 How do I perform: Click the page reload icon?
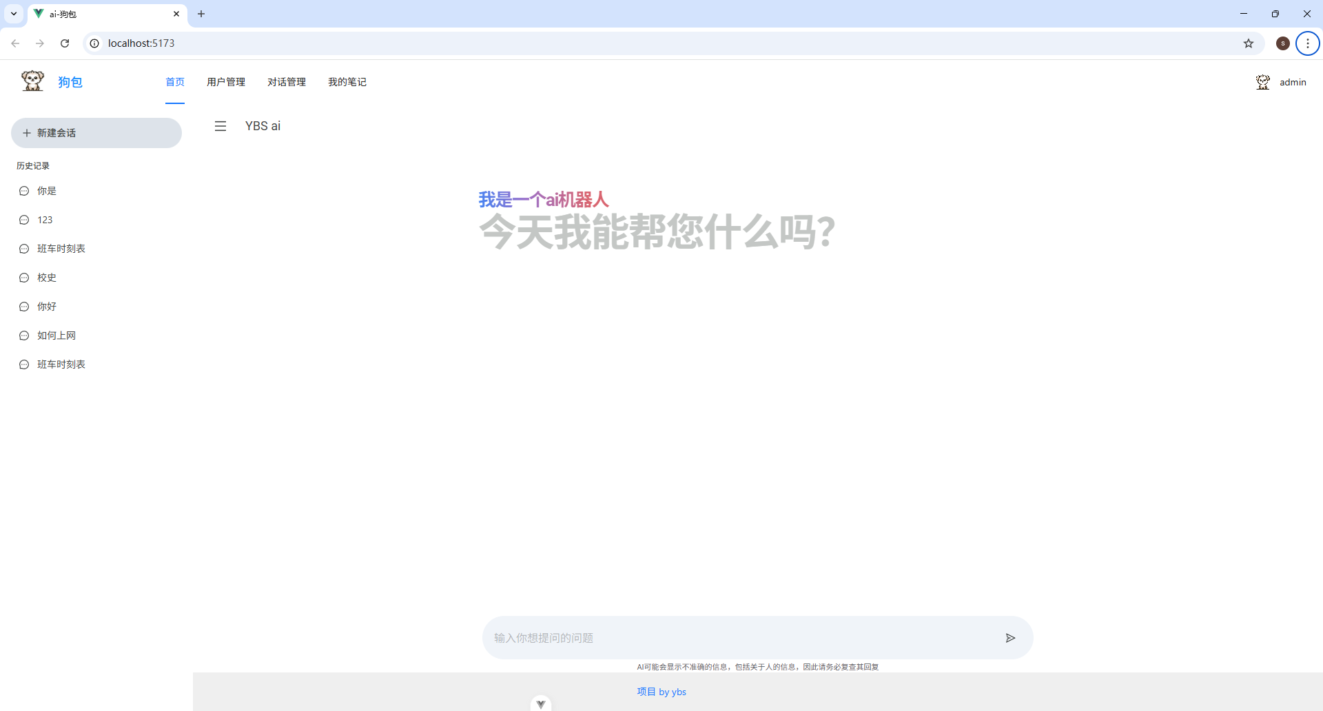(x=64, y=43)
